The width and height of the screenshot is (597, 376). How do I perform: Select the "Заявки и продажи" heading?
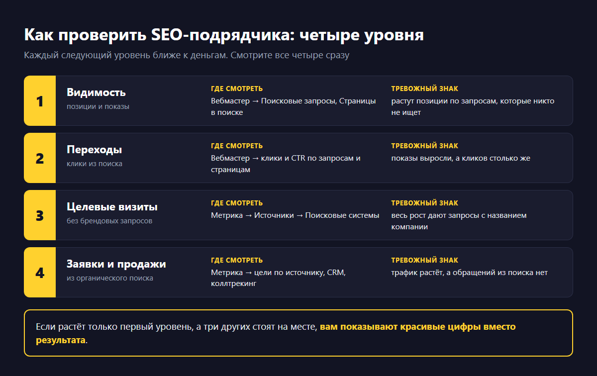pos(116,264)
